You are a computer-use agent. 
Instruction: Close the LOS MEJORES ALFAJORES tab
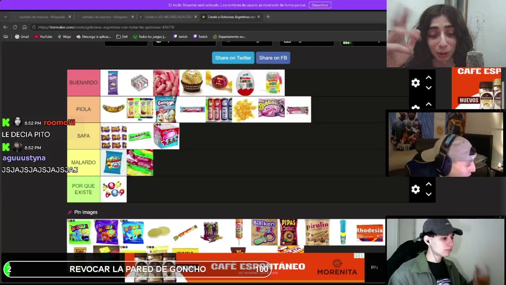pos(195,17)
